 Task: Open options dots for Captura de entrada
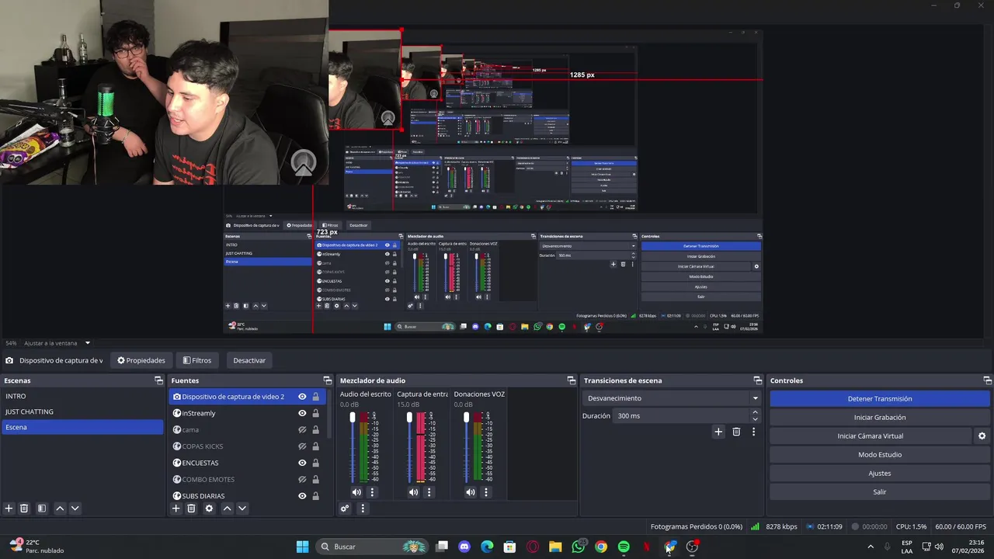point(429,492)
